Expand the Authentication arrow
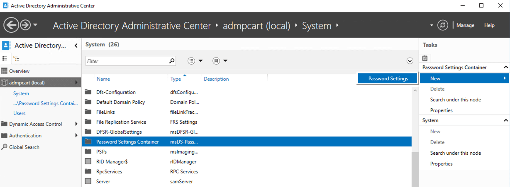510x187 pixels. pos(76,136)
